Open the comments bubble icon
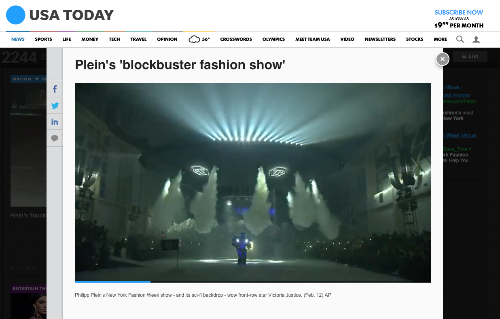The height and width of the screenshot is (319, 500). 55,138
